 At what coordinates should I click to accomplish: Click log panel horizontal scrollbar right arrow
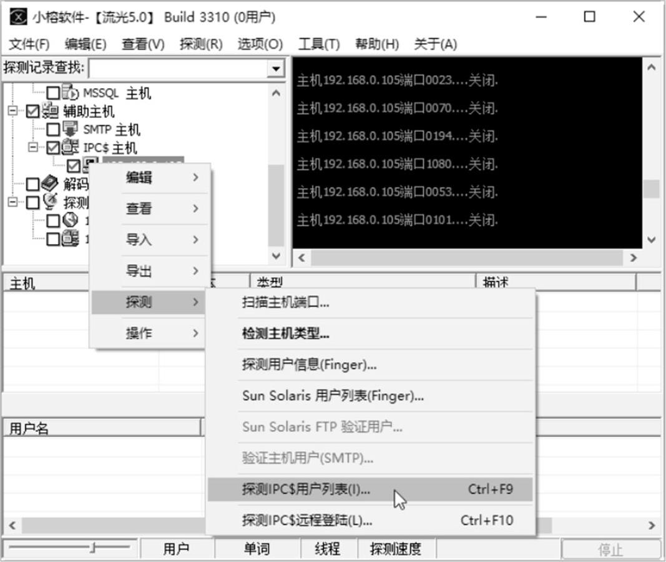point(634,258)
